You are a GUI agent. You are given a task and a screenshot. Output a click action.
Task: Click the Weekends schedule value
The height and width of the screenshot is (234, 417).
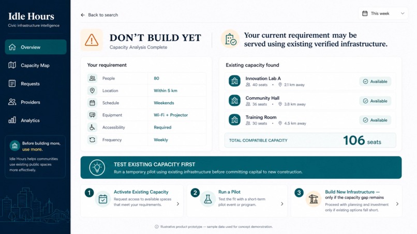(x=164, y=103)
